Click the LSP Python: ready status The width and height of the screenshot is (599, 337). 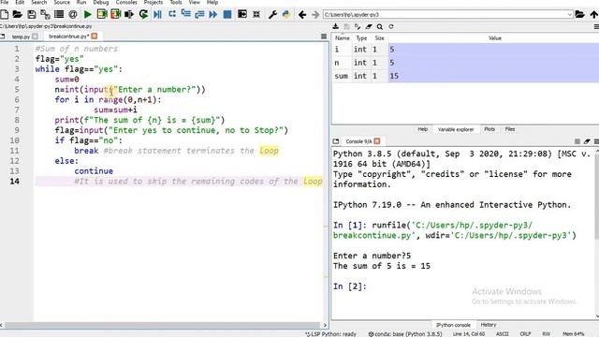330,333
